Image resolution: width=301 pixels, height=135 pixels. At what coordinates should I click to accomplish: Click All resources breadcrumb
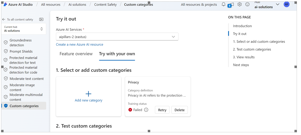tap(51, 5)
